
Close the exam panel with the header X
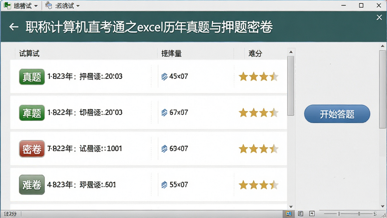click(379, 17)
